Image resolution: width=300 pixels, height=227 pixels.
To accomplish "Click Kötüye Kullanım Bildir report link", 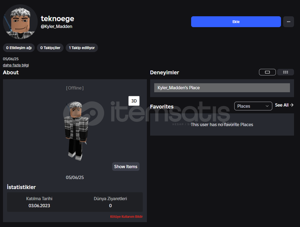I will click(127, 216).
